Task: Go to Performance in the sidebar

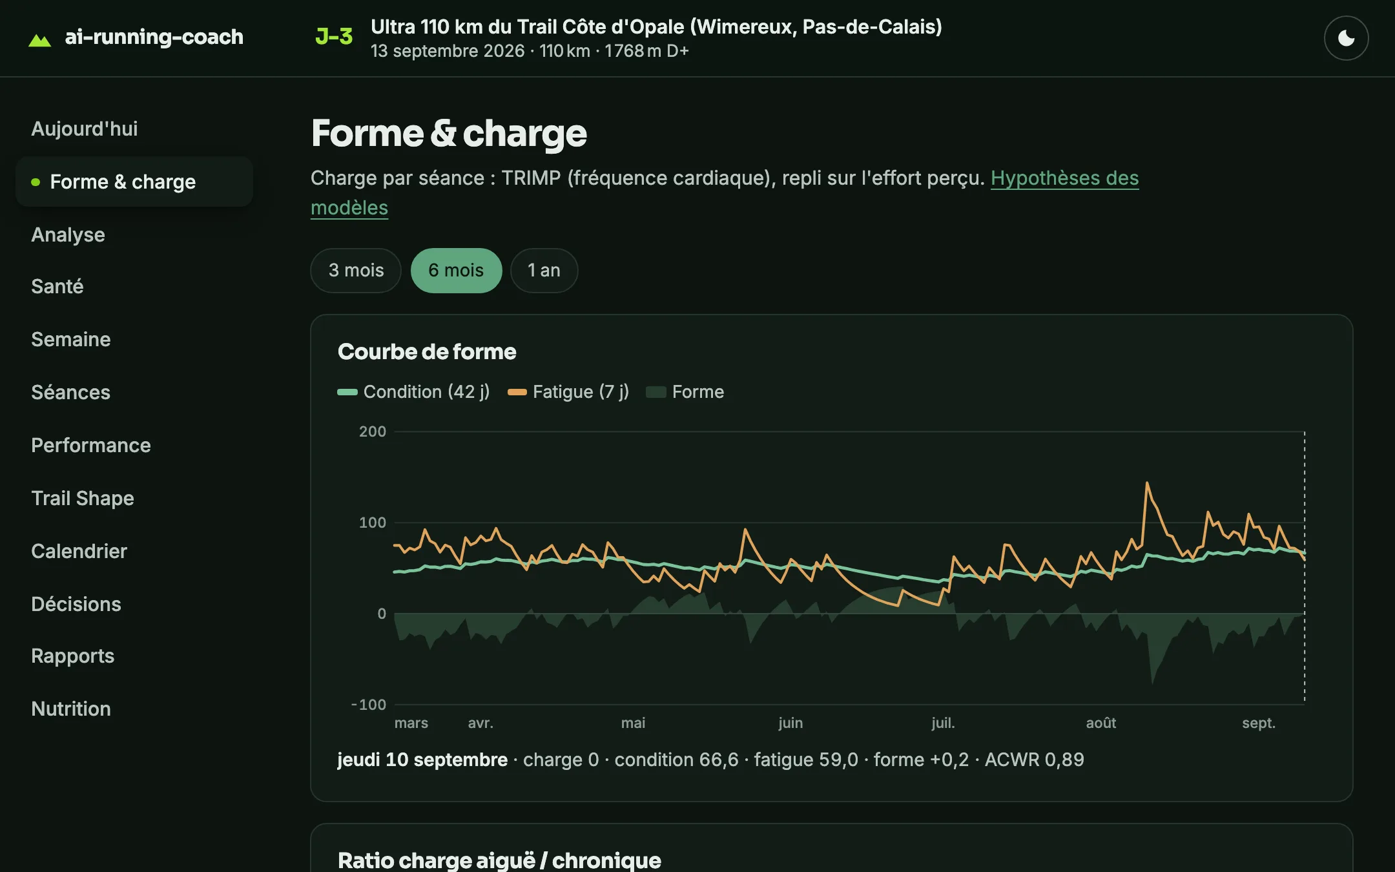Action: 91,445
